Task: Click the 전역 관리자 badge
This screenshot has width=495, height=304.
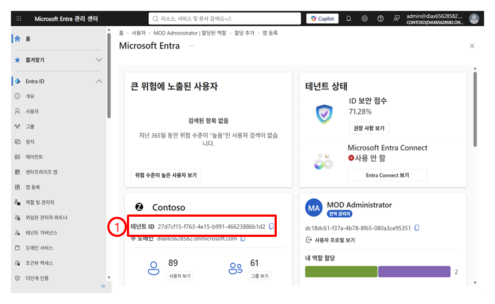Action: click(339, 214)
